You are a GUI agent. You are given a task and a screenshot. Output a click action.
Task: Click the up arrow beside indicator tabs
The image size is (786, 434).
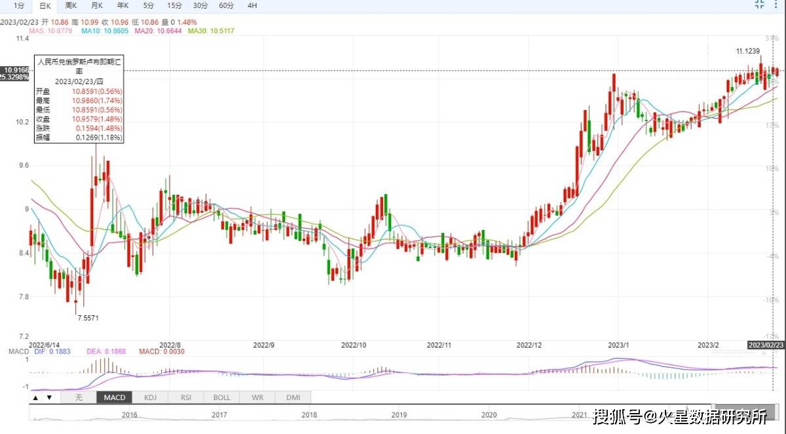35,397
